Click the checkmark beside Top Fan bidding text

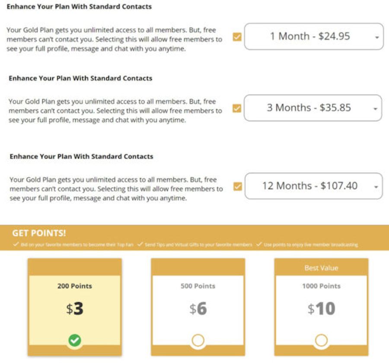coord(16,244)
